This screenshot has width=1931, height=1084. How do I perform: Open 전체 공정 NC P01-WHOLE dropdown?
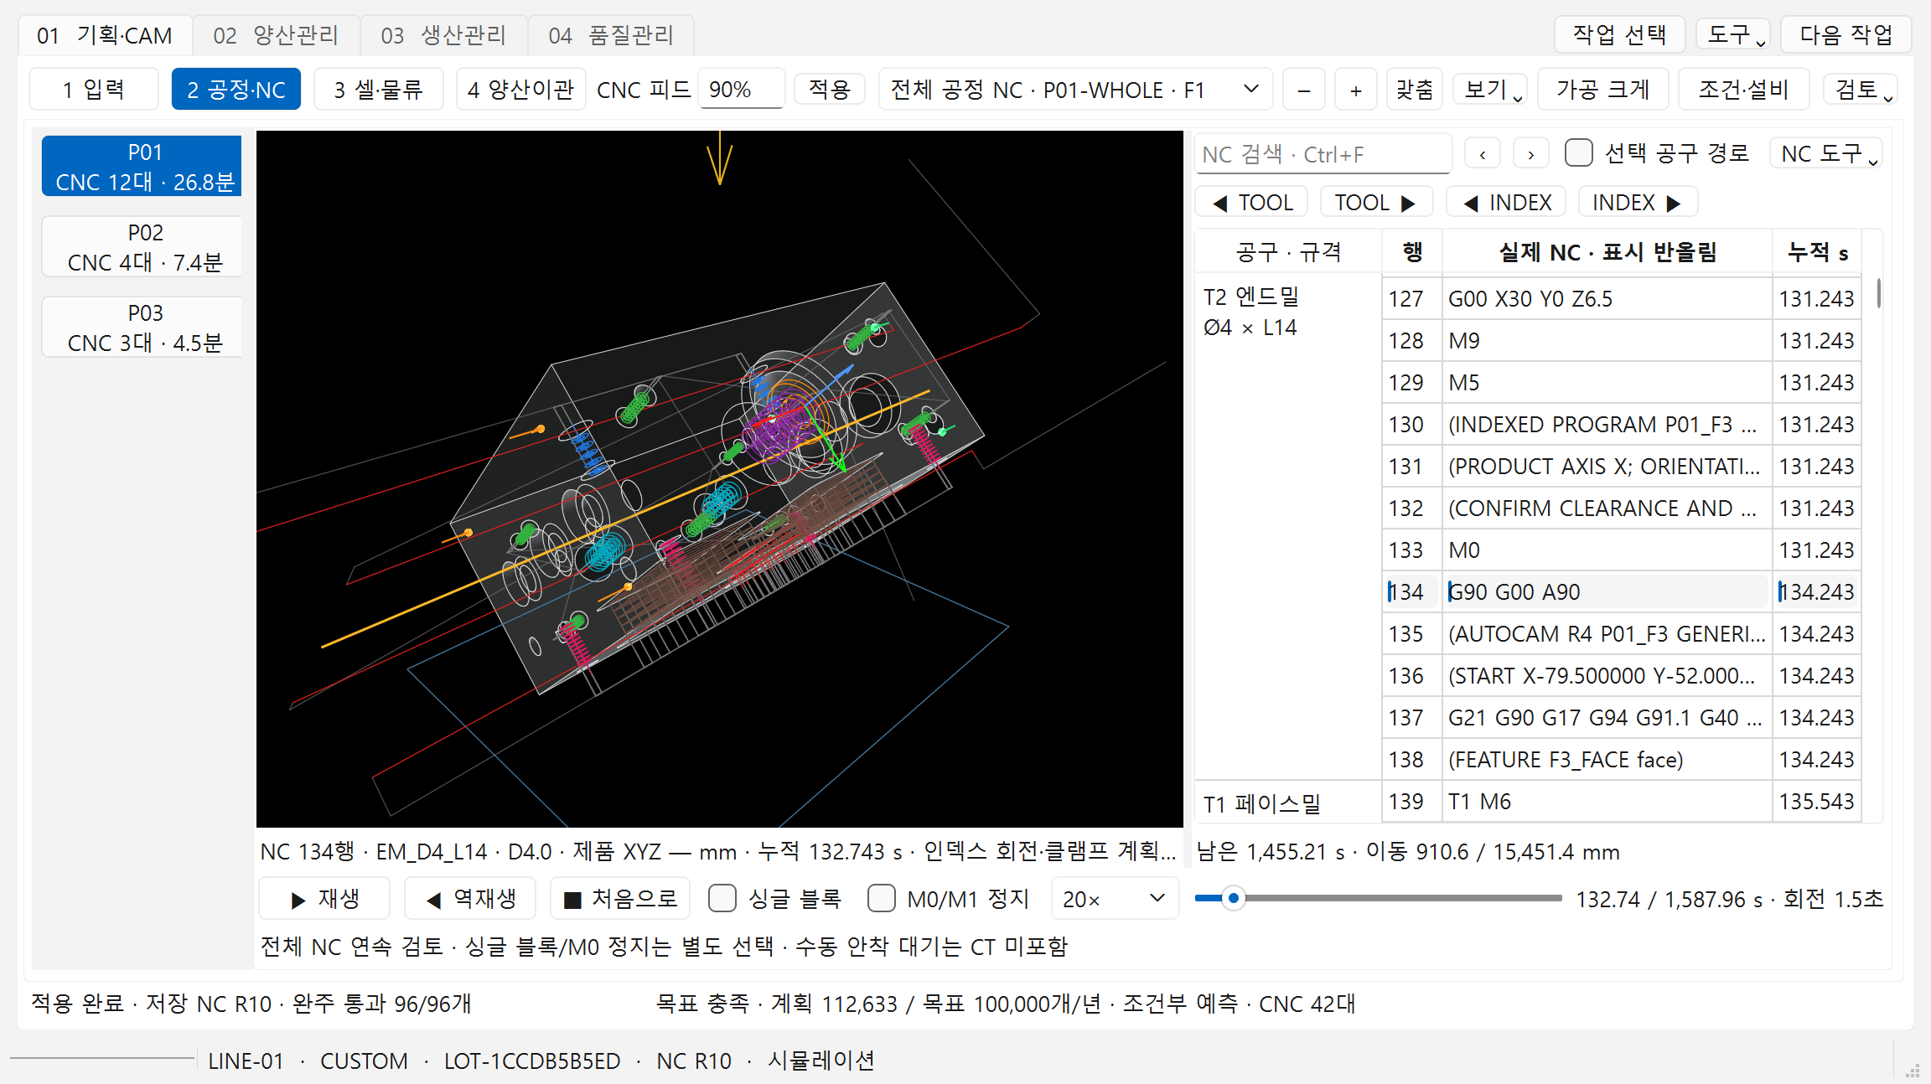coord(1075,90)
